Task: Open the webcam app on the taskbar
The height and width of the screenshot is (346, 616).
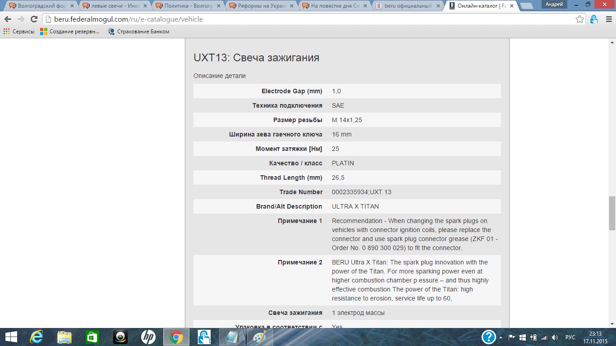Action: pos(120,337)
